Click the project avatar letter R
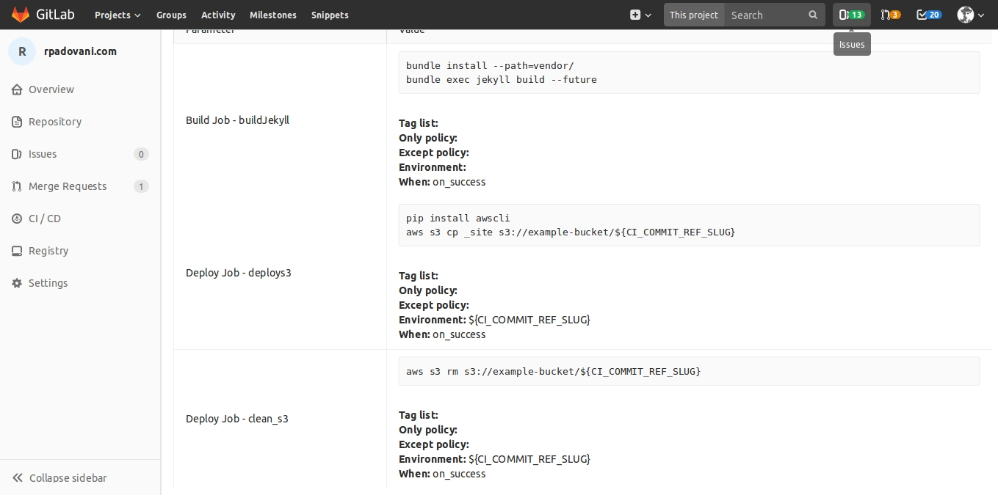The width and height of the screenshot is (998, 495). [22, 51]
